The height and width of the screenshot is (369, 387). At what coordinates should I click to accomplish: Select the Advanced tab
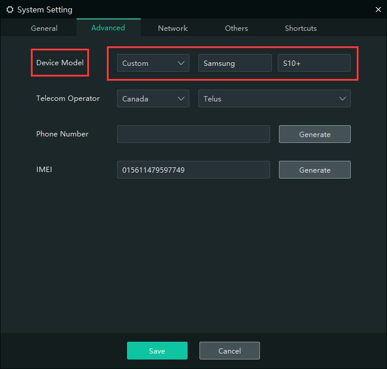(108, 28)
